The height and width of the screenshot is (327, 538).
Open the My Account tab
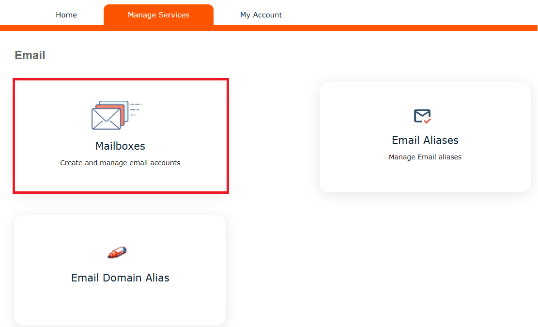(261, 15)
